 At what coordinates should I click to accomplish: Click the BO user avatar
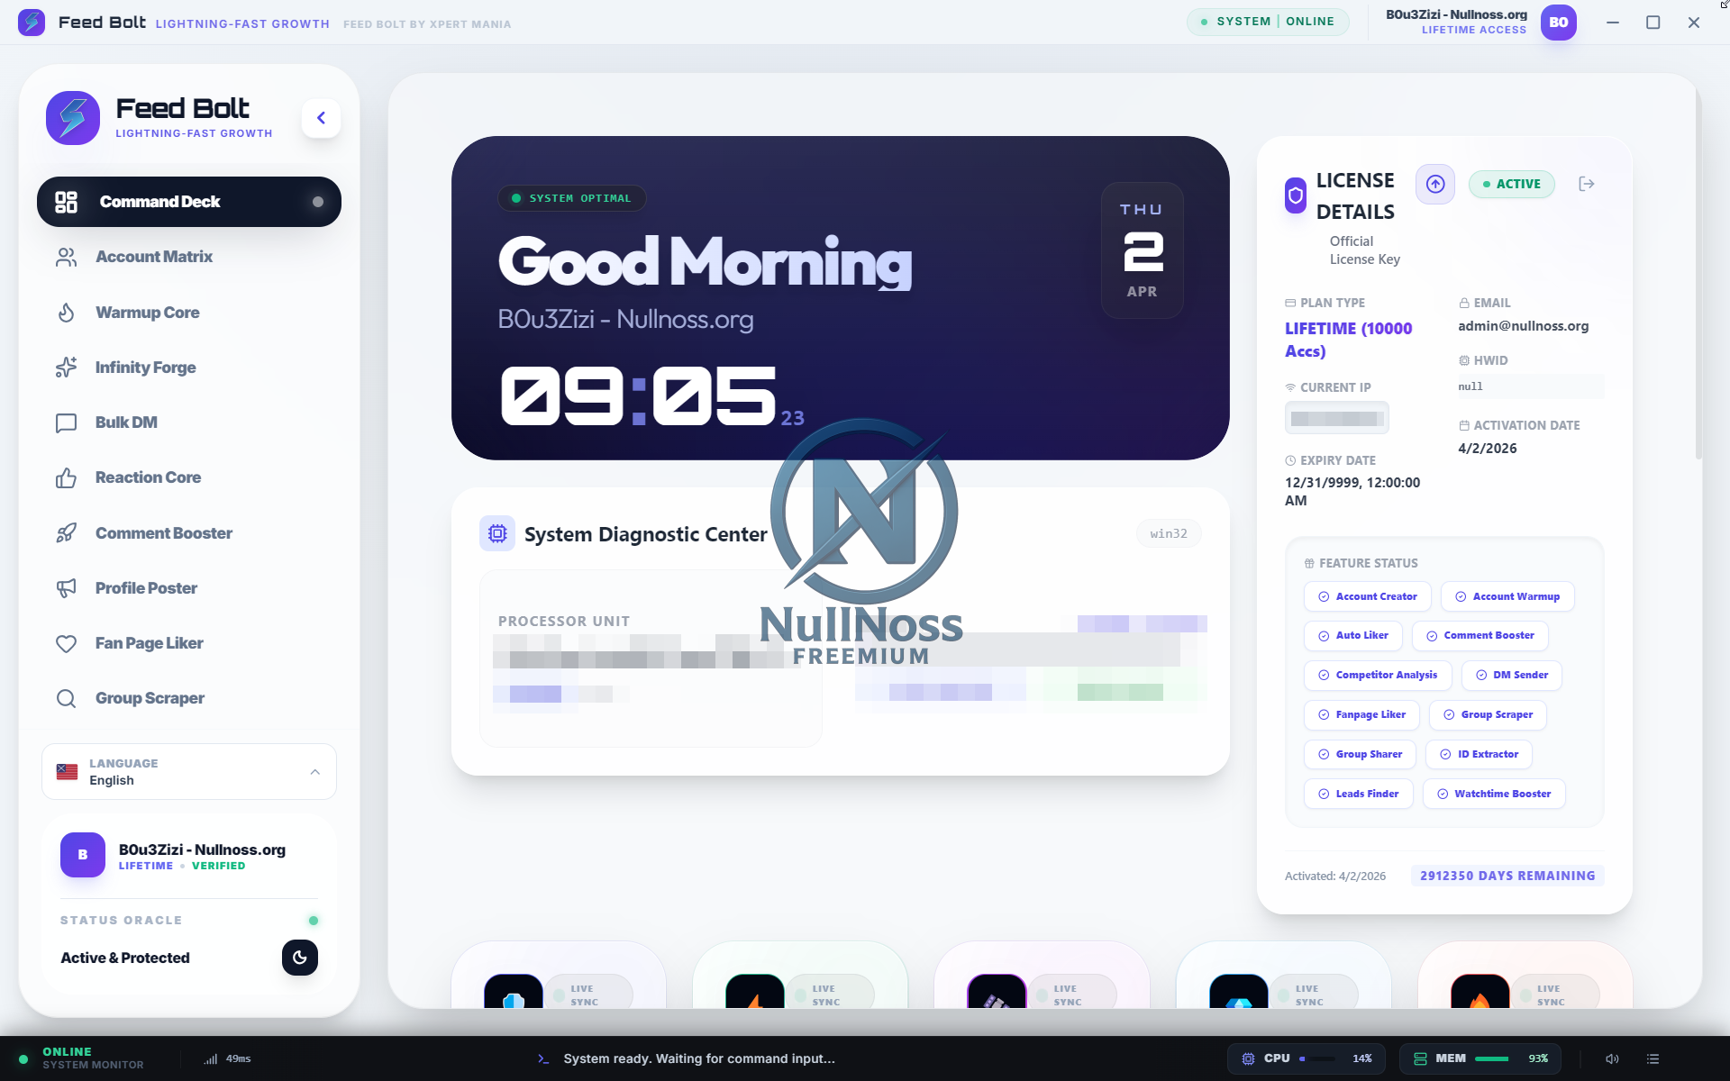(1558, 23)
